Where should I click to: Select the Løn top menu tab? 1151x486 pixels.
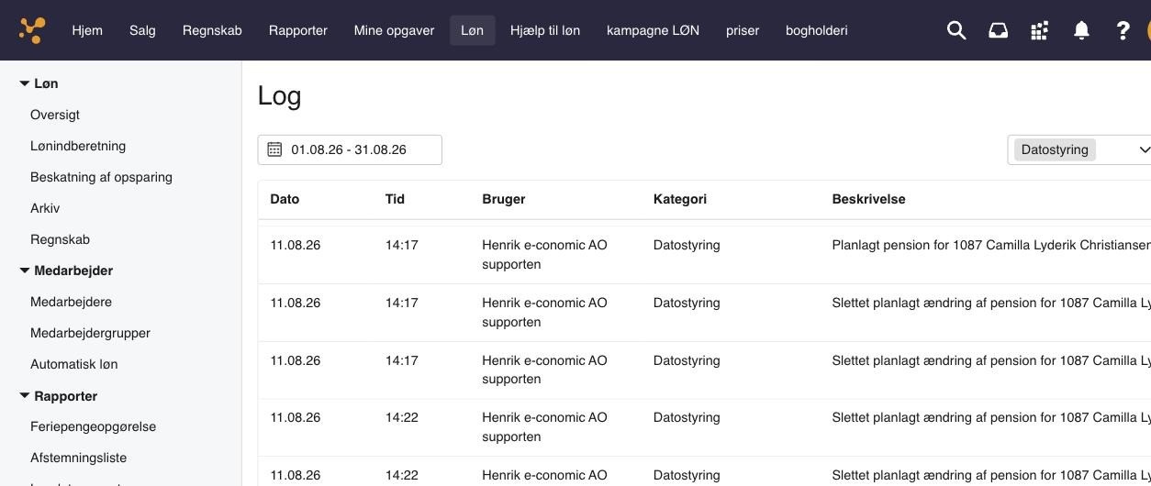point(472,30)
